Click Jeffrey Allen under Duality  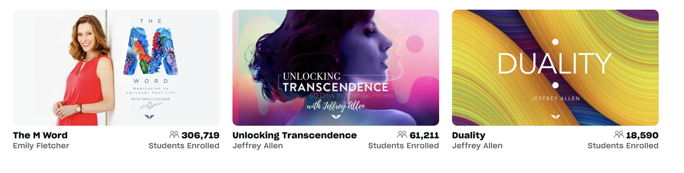click(x=477, y=146)
